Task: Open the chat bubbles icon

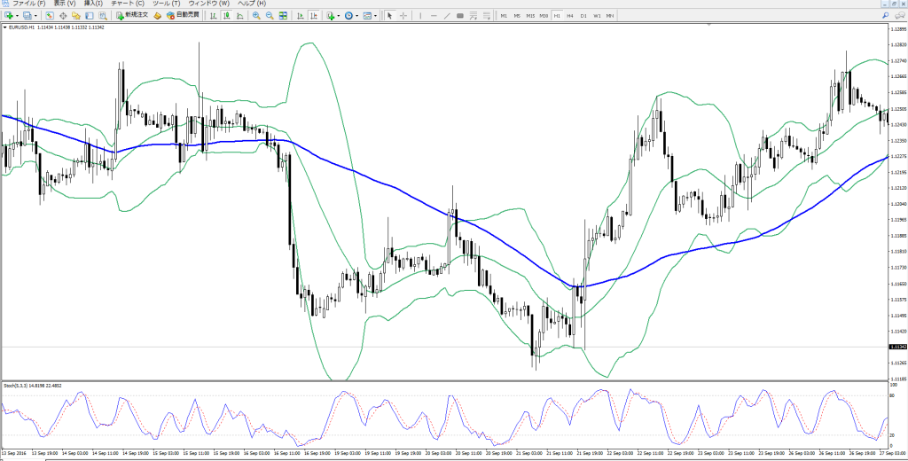Action: pyautogui.click(x=901, y=16)
